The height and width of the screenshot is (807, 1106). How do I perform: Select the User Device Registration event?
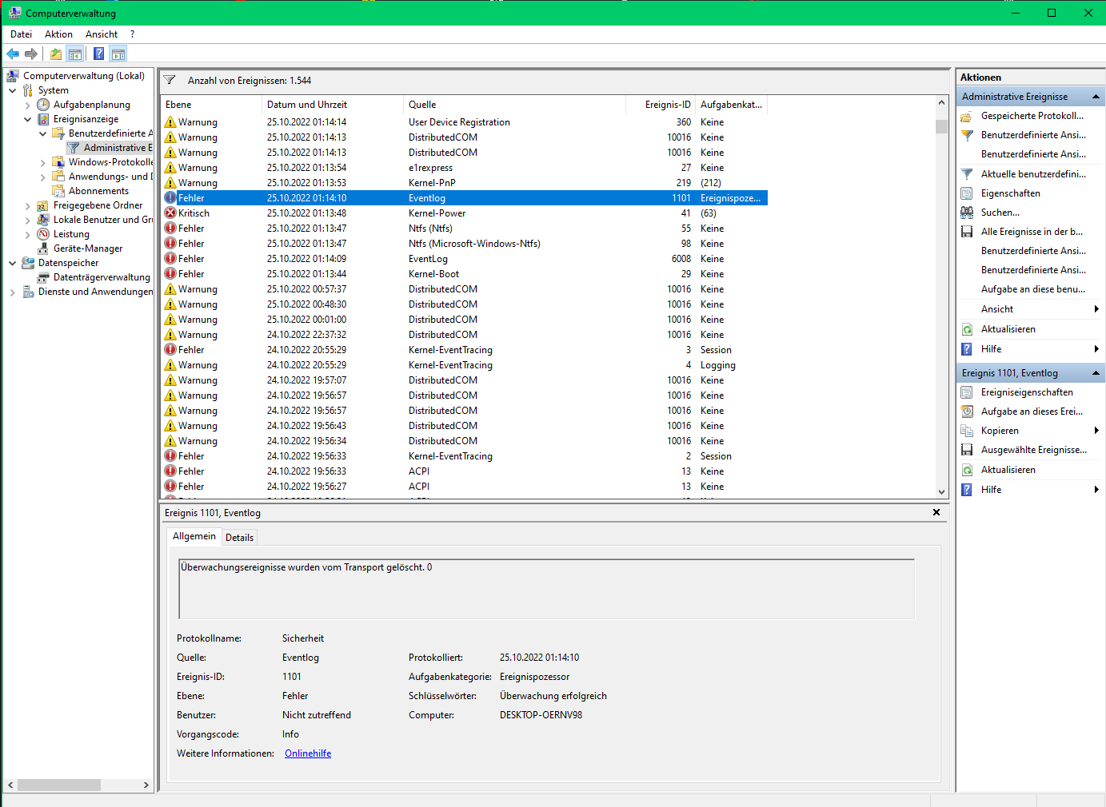pyautogui.click(x=464, y=122)
